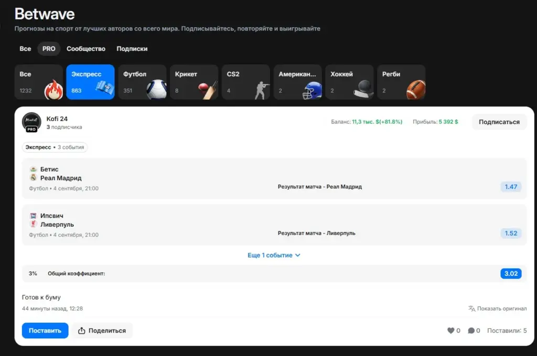Open the American football helmet category

[298, 82]
